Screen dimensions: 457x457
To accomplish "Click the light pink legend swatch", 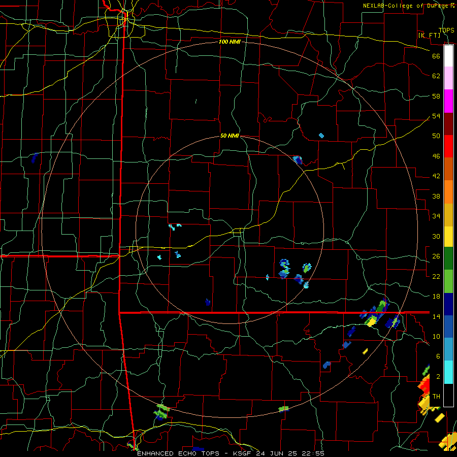I will tap(448, 78).
